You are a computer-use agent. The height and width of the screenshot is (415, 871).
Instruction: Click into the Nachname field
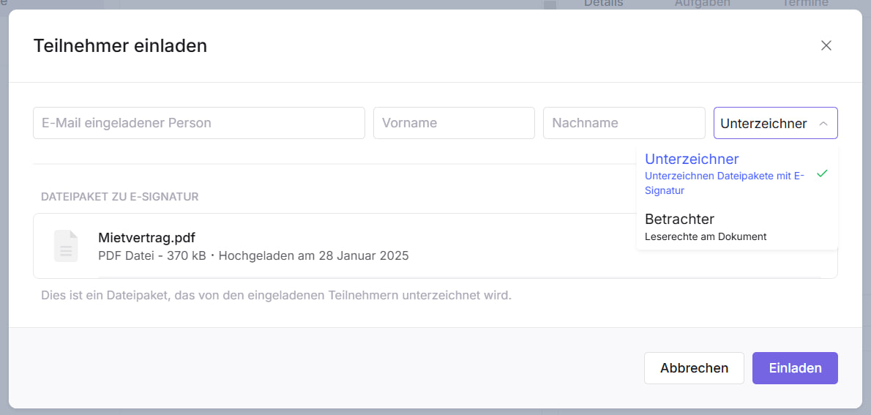pyautogui.click(x=624, y=123)
